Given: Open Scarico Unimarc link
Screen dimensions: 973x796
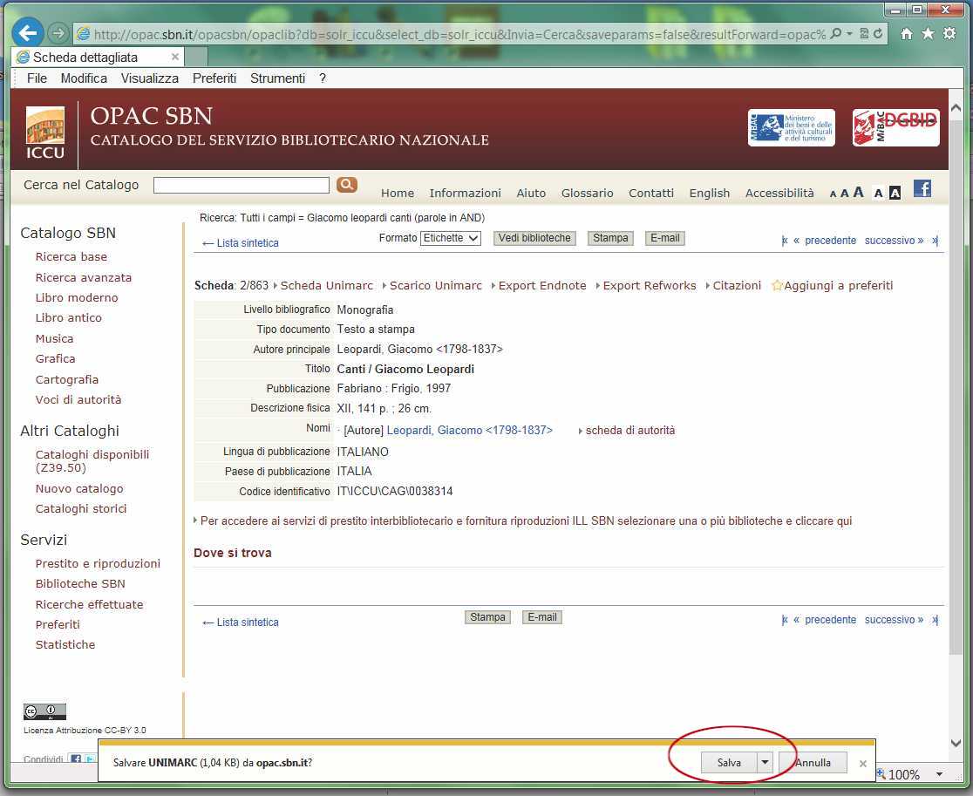Looking at the screenshot, I should (x=436, y=285).
